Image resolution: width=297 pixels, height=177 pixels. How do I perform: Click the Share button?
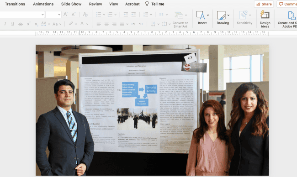click(264, 4)
